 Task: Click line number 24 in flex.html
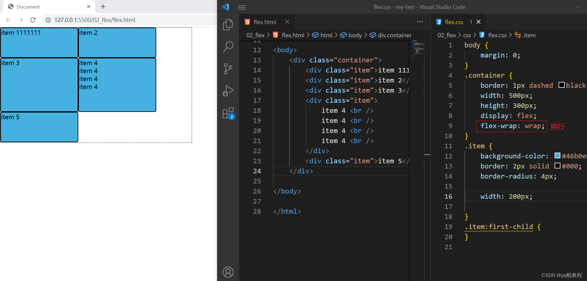click(x=257, y=171)
